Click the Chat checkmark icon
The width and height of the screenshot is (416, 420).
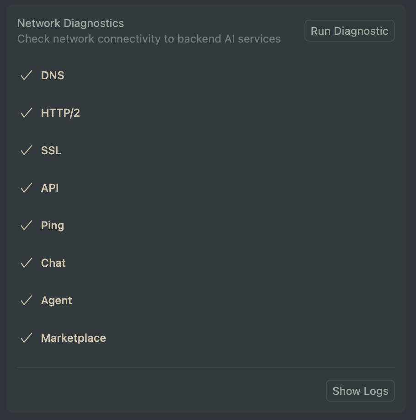(x=27, y=263)
